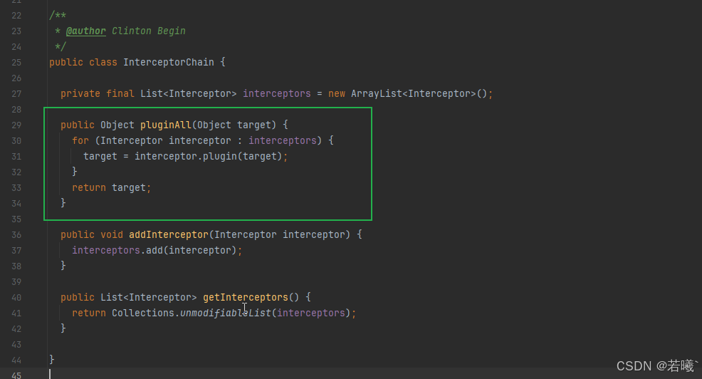Click 'for' keyword on line 30
This screenshot has height=379, width=702.
click(80, 140)
